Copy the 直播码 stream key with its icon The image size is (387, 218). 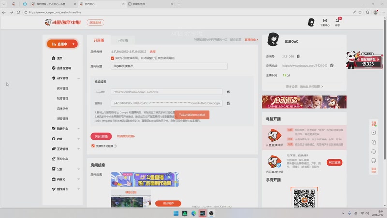coord(228,103)
